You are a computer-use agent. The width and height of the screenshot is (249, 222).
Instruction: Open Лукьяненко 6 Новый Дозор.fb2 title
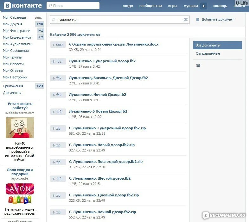(98, 112)
